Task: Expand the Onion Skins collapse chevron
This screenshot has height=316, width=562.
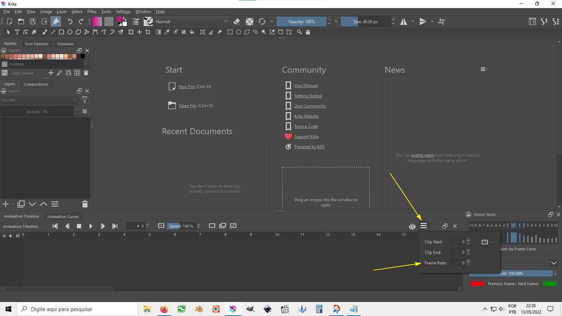Action: 554,263
